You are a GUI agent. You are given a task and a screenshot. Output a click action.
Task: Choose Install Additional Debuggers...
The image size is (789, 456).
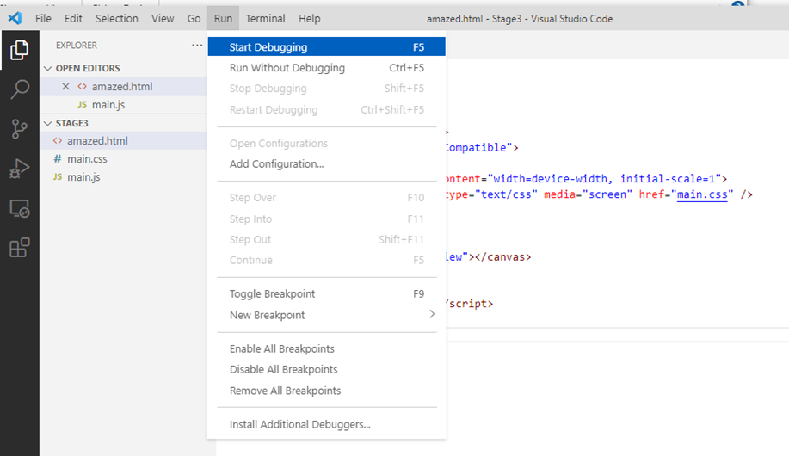coord(327,424)
